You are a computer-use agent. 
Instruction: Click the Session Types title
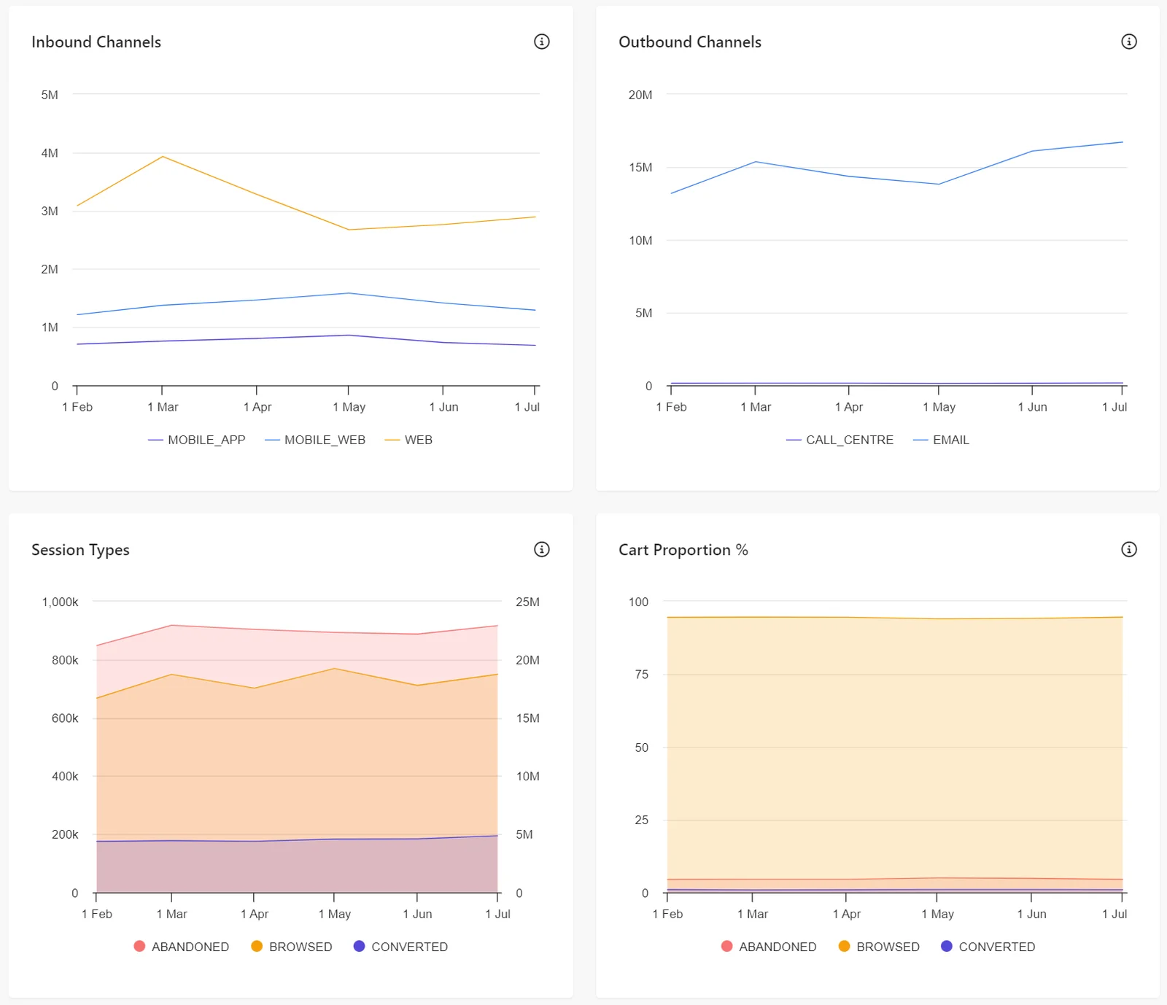coord(80,550)
